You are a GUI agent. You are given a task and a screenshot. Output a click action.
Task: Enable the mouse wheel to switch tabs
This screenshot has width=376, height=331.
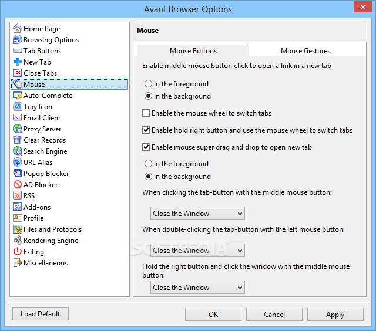pyautogui.click(x=146, y=113)
